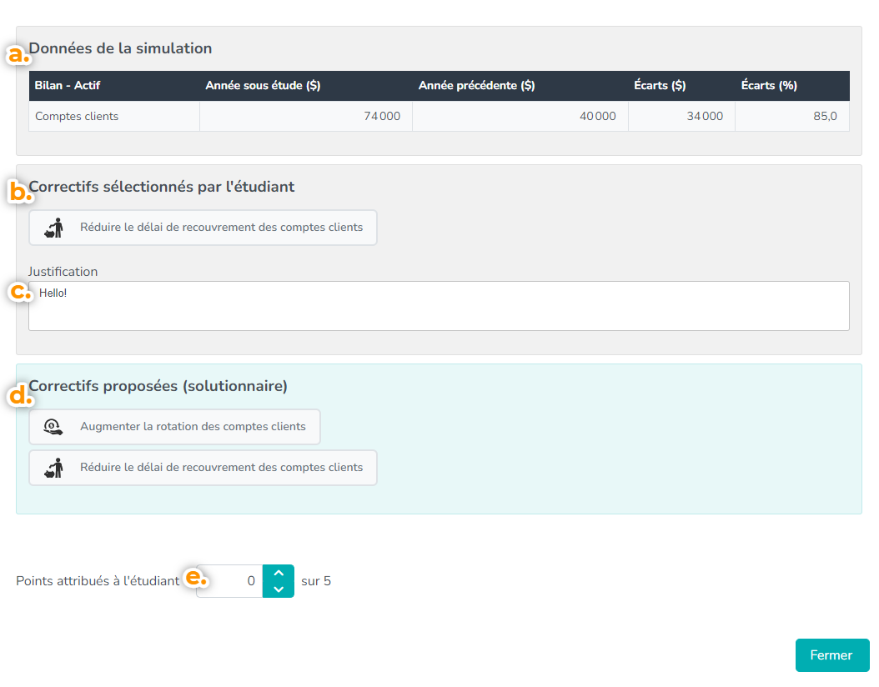The height and width of the screenshot is (687, 879).
Task: Click the Bilan - Actif column header
Action: tap(68, 85)
